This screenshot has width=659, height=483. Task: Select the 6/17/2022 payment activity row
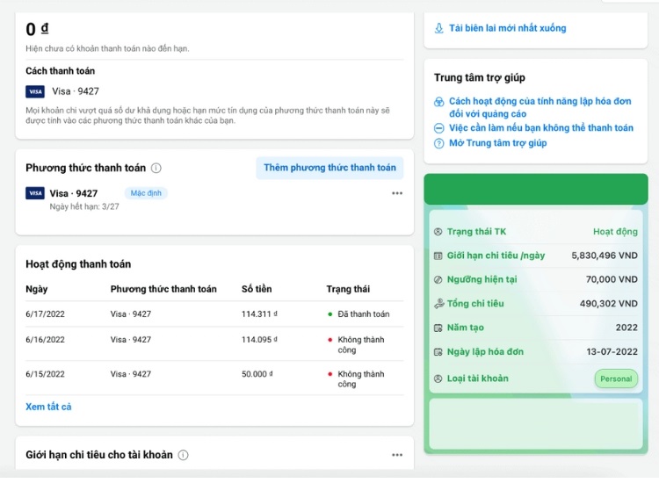(209, 314)
